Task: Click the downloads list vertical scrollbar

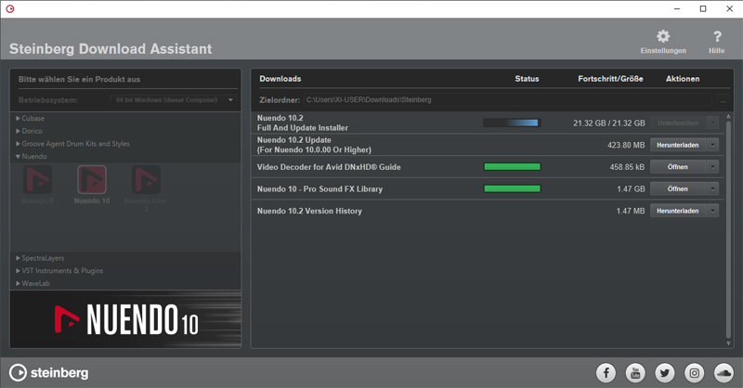Action: (x=729, y=230)
